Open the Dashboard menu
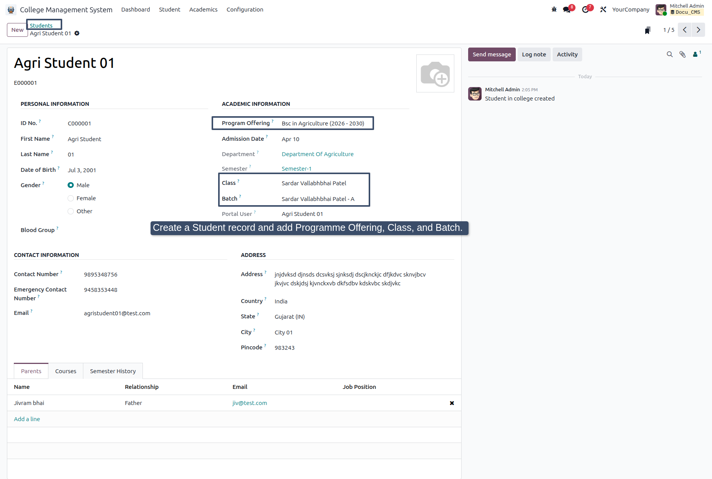Screen dimensions: 712x479 [x=136, y=10]
